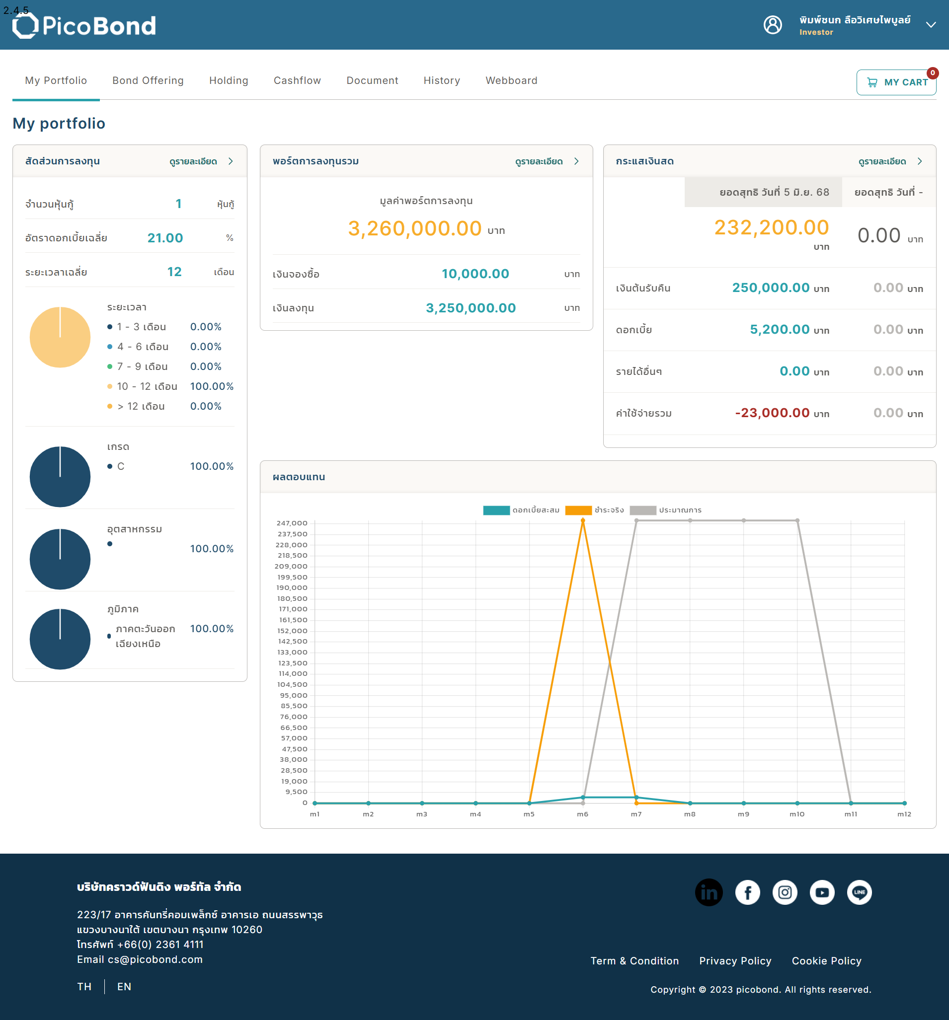Image resolution: width=949 pixels, height=1020 pixels.
Task: Toggle the ประมาณการ legend series
Action: 665,510
